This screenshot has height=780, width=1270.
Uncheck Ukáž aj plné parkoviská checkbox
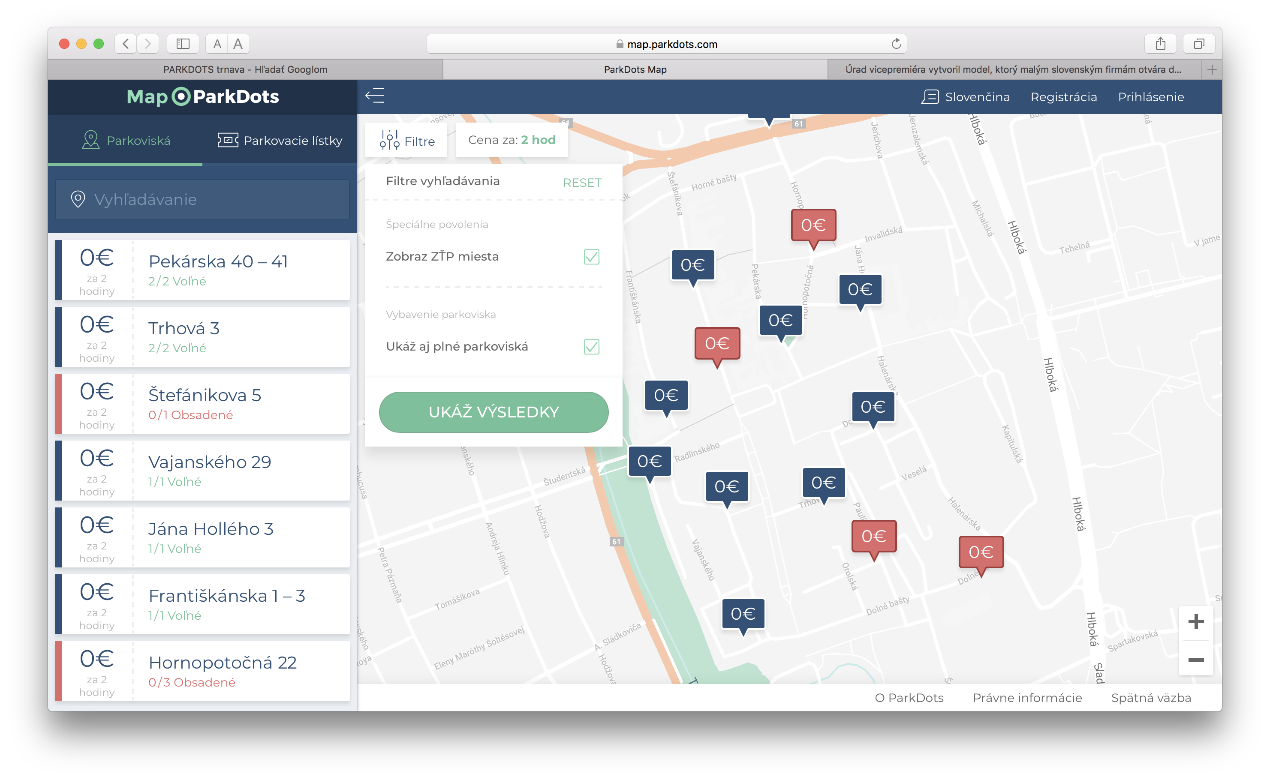591,347
